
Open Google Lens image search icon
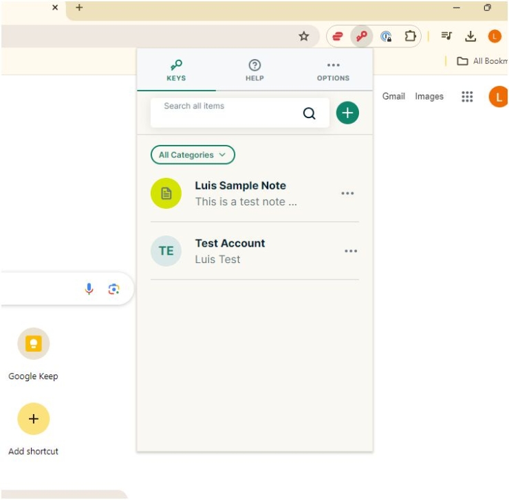click(114, 289)
